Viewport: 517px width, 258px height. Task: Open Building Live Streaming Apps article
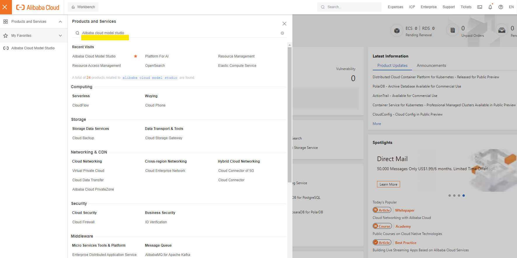coord(421,250)
